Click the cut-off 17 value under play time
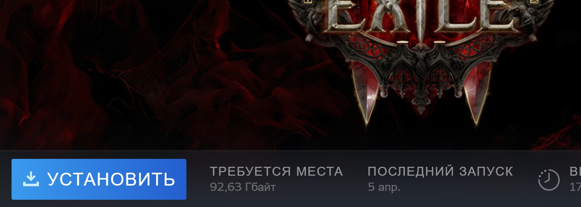Screen dimensions: 581x207 click(x=575, y=187)
